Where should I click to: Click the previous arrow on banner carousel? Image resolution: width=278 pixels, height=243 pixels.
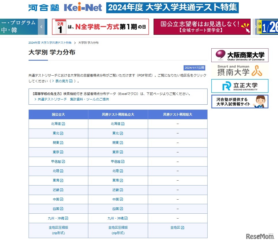[x=41, y=27]
